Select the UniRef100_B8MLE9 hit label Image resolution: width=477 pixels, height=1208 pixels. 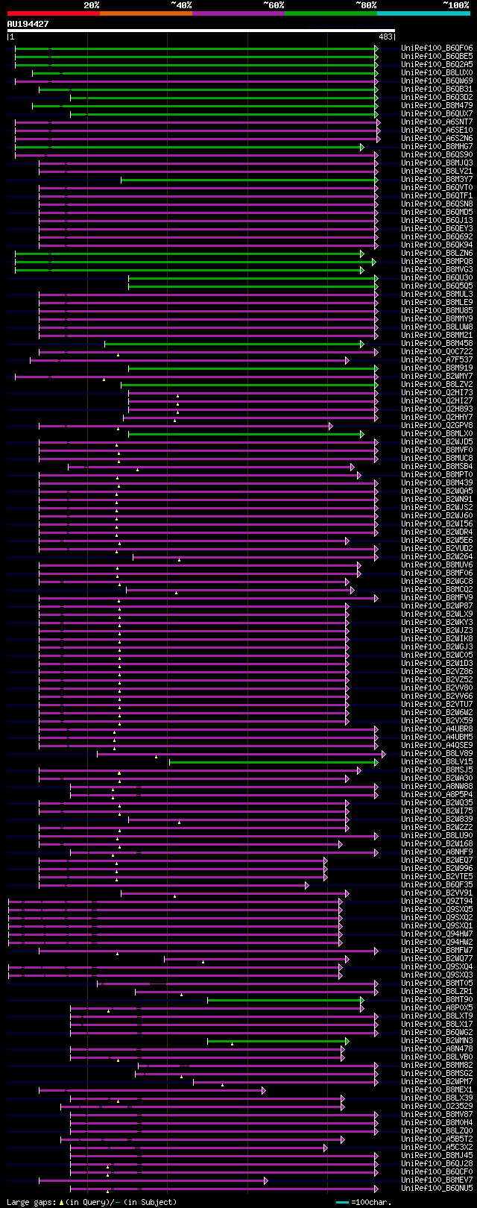(x=437, y=302)
